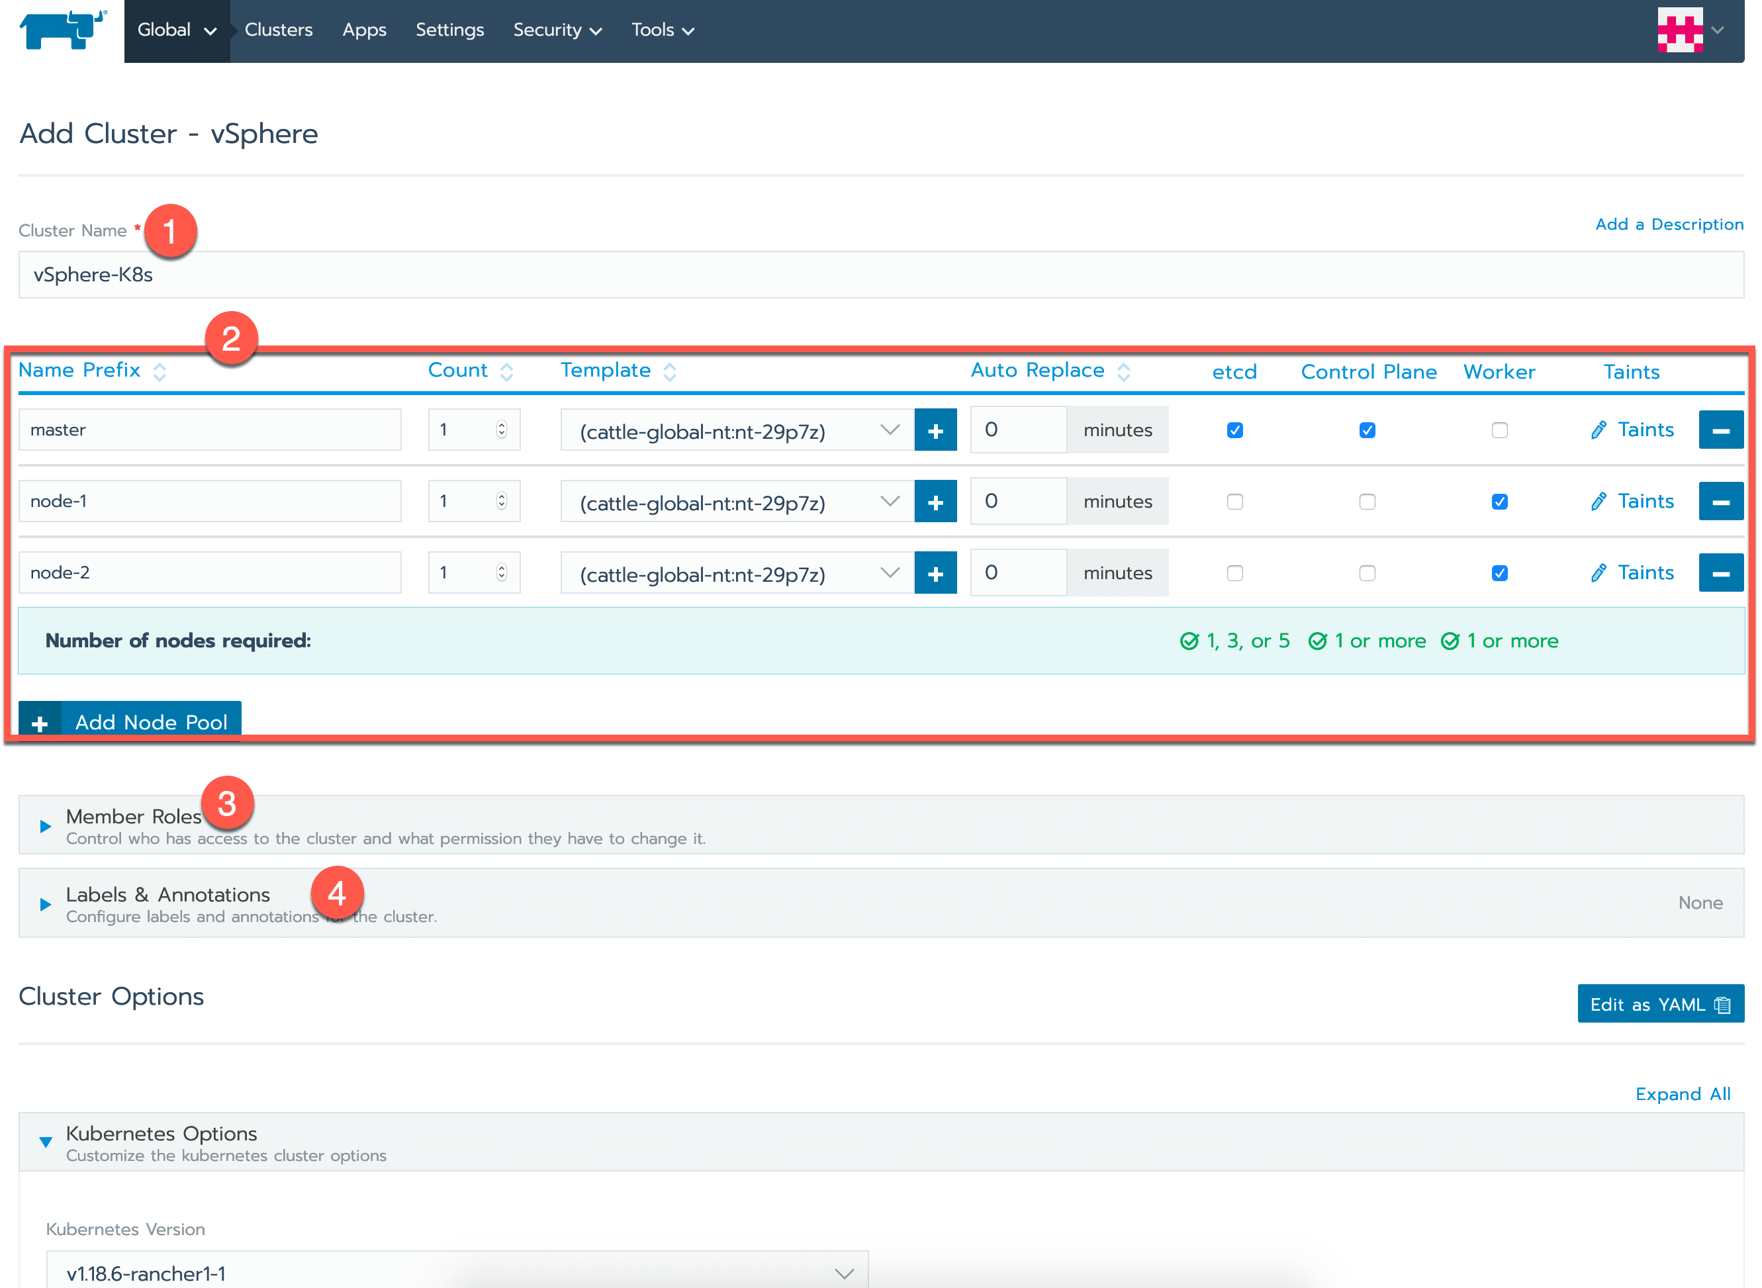Viewport: 1762px width, 1288px height.
Task: Expand the Member Roles section
Action: (x=881, y=825)
